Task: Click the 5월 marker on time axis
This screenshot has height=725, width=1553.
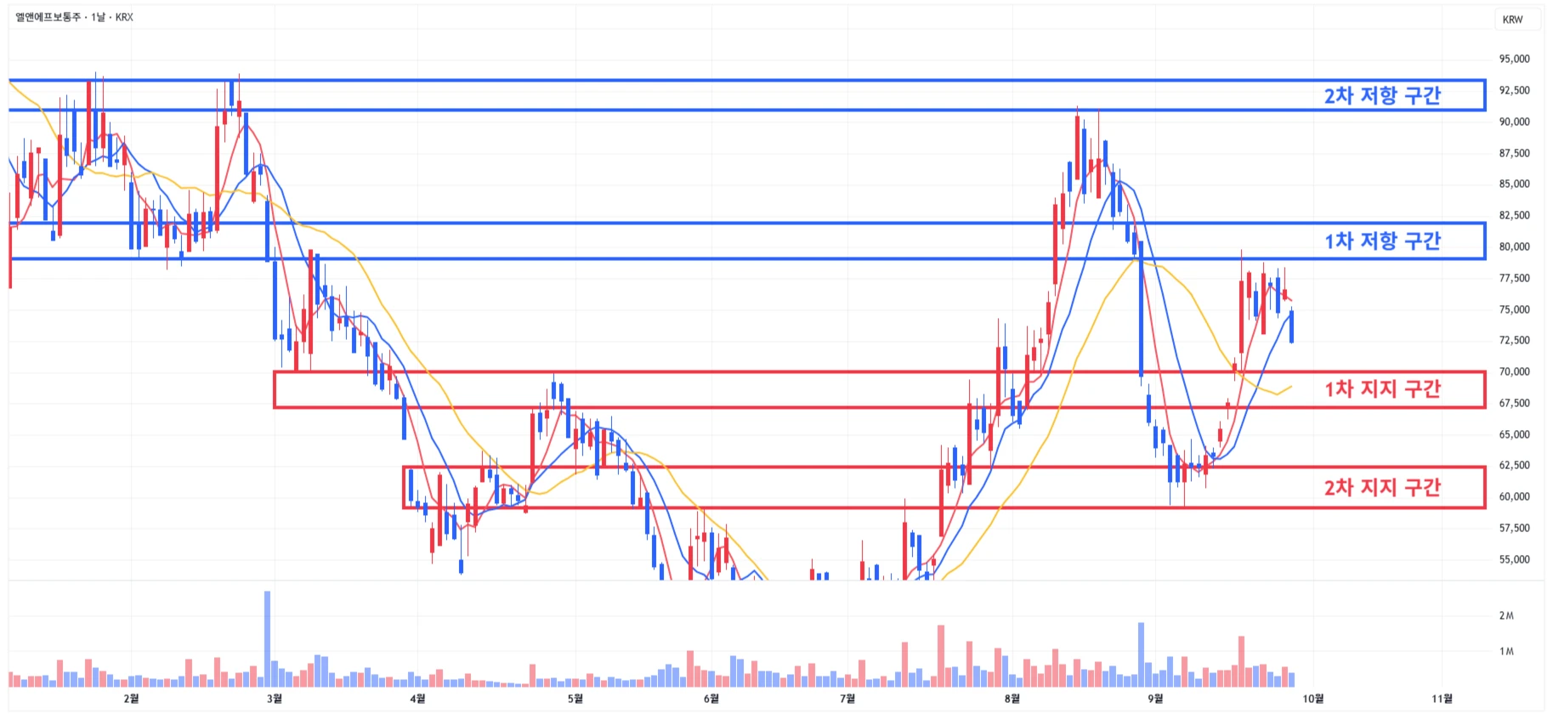Action: (575, 699)
